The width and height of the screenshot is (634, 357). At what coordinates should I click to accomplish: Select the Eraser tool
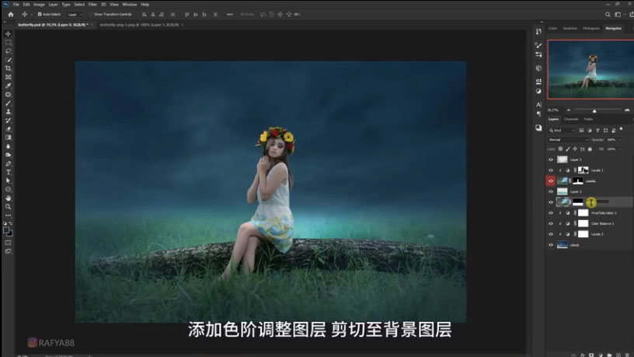point(8,129)
